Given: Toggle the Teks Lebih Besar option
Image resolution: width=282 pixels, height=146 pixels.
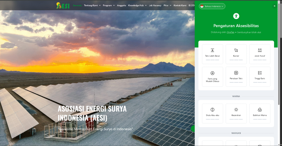Looking at the screenshot, I should click(x=212, y=54).
